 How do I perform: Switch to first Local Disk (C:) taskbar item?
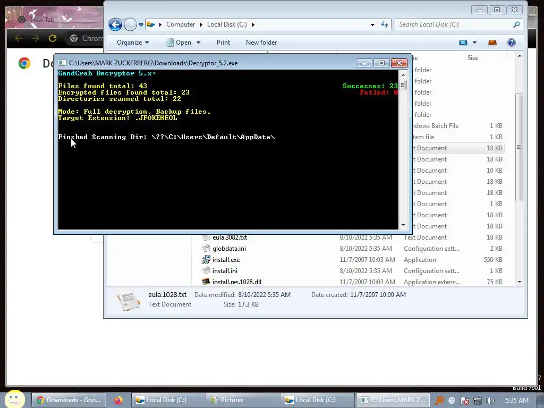(168, 400)
